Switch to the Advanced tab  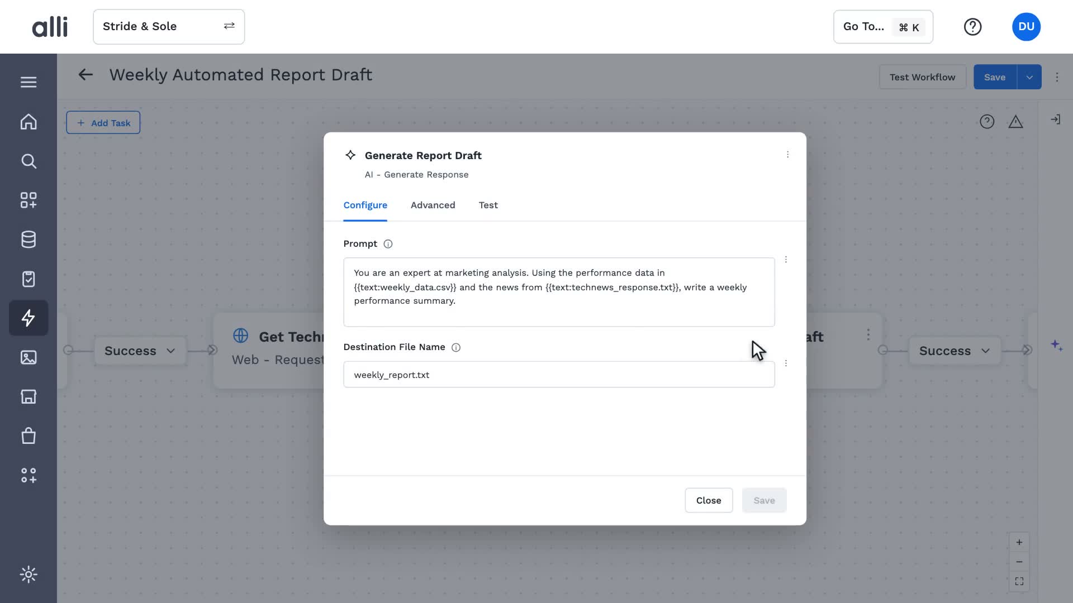(x=433, y=205)
